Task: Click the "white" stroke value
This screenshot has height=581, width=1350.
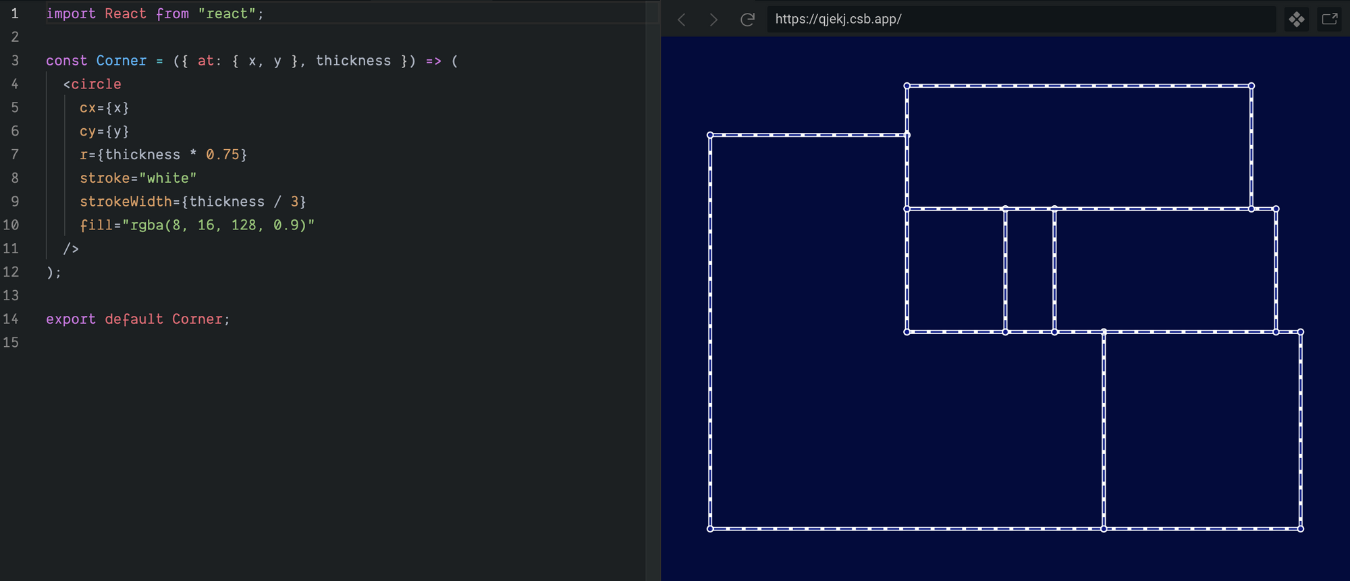Action: tap(167, 178)
